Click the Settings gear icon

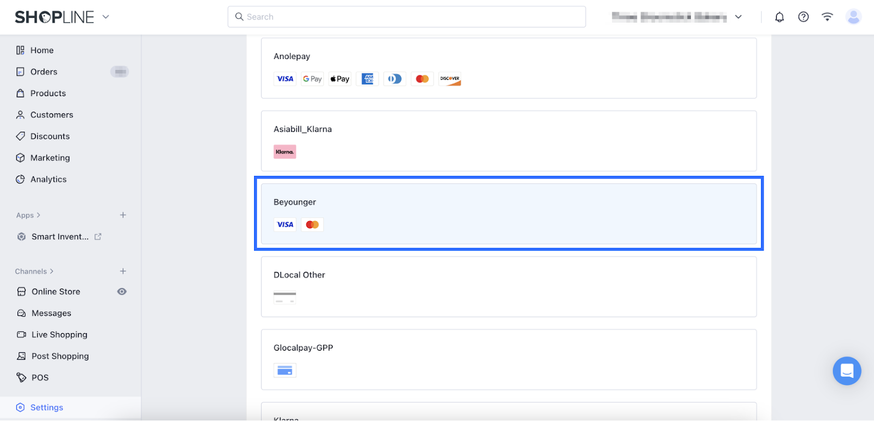point(20,407)
